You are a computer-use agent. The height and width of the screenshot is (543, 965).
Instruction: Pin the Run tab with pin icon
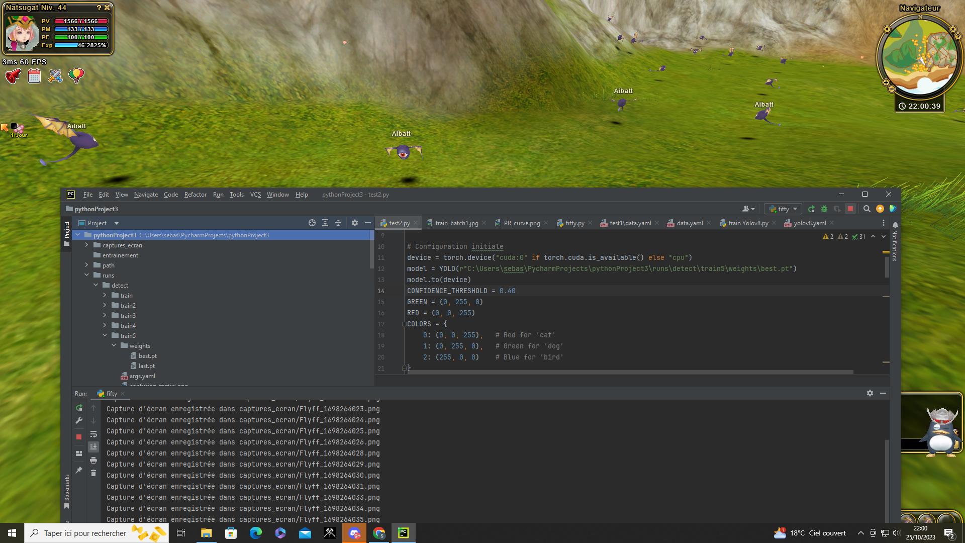click(79, 470)
